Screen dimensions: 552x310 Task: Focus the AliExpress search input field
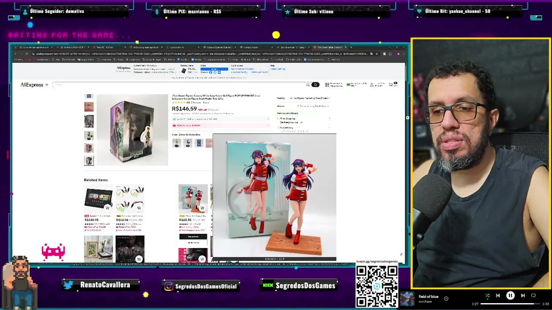pos(179,85)
